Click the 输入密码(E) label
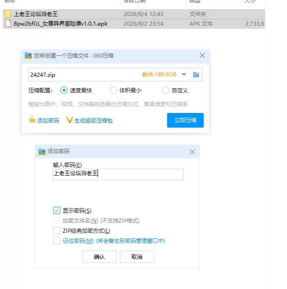 click(67, 165)
